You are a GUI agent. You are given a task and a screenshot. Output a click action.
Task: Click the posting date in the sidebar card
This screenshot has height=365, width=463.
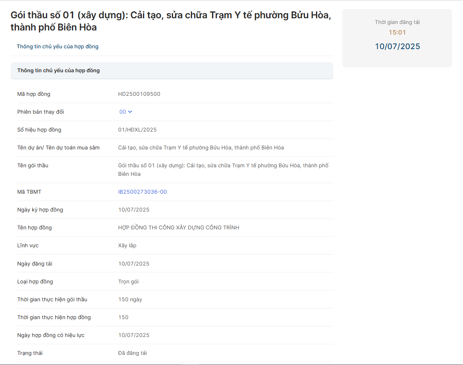(397, 47)
